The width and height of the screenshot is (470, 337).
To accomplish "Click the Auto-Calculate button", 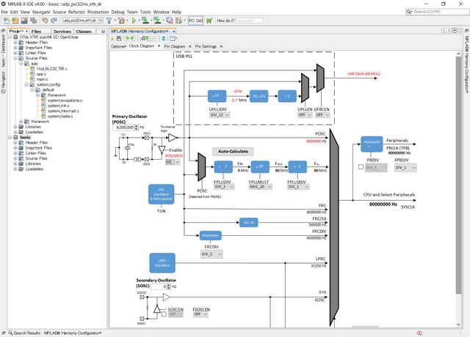I will 233,151.
